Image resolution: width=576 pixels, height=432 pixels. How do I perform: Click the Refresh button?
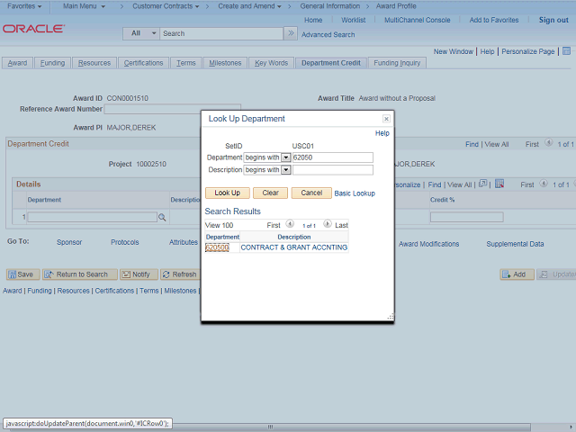point(181,274)
